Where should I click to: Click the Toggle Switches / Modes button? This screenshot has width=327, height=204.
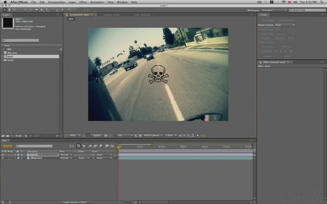coord(75,202)
